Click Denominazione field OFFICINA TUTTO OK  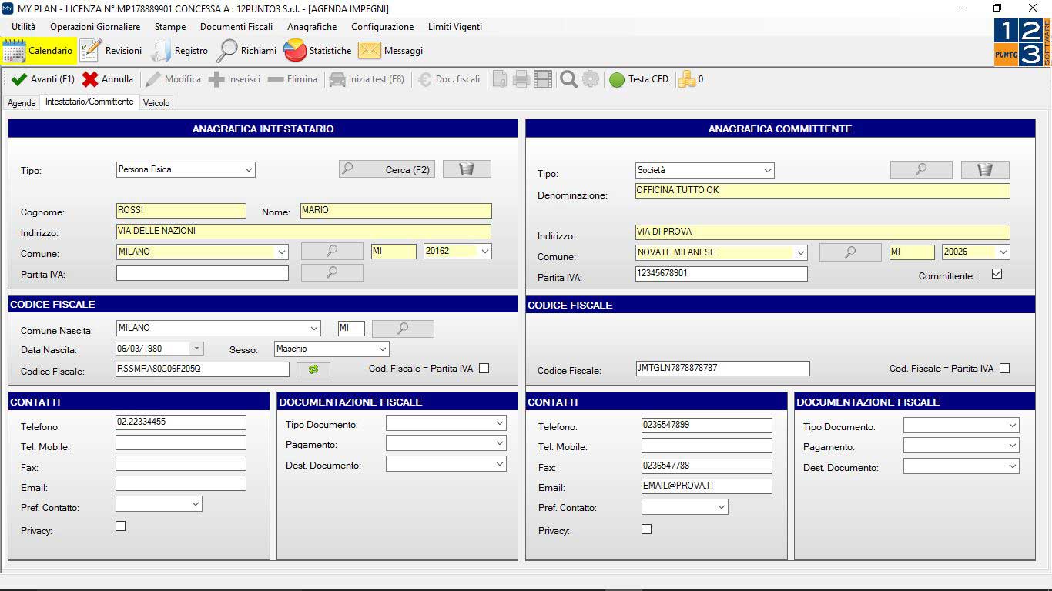coord(823,190)
